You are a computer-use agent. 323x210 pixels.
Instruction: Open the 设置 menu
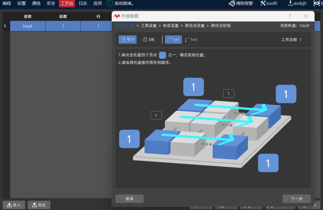(21, 3)
